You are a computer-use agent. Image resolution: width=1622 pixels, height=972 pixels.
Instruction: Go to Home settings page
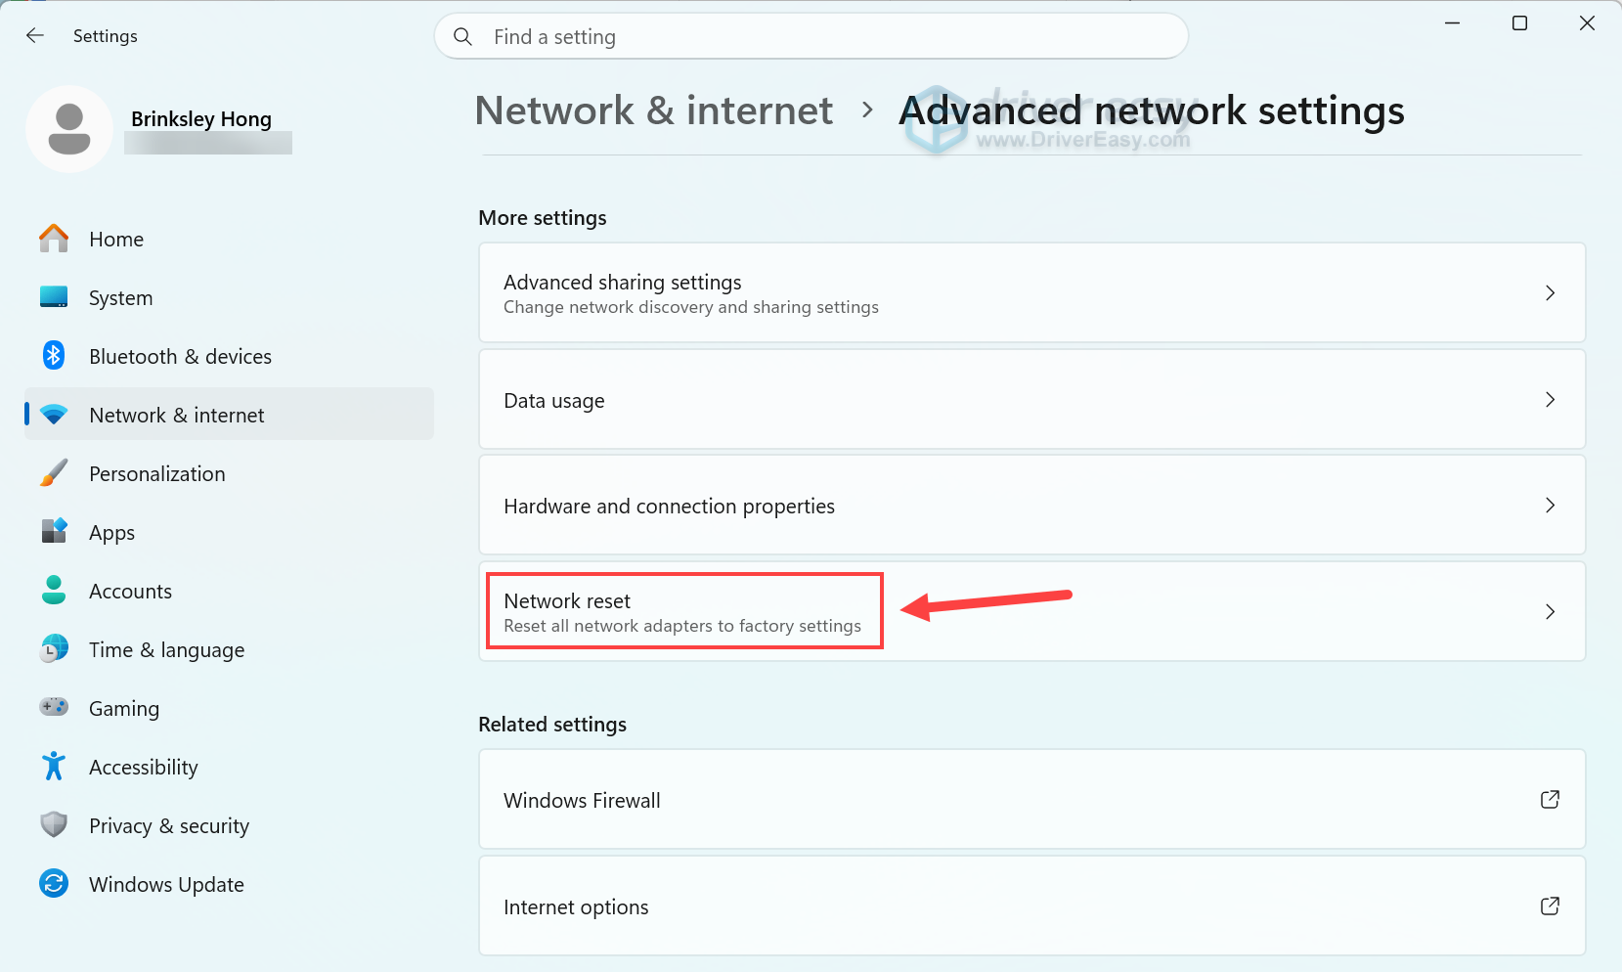(x=229, y=239)
